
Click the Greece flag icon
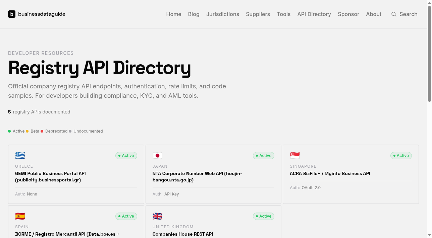[x=20, y=156]
